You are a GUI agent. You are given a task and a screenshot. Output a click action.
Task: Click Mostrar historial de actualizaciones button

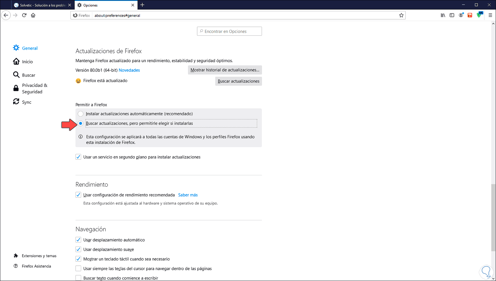225,70
